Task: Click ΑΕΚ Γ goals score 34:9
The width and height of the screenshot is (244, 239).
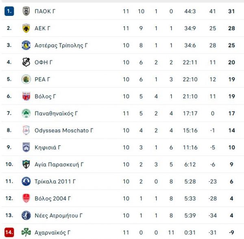Action: click(x=190, y=28)
